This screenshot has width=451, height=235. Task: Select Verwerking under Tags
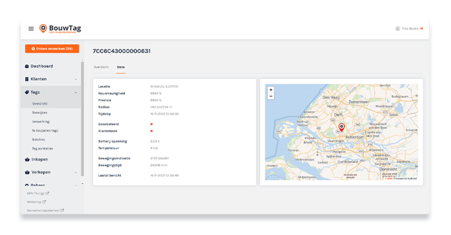(41, 121)
